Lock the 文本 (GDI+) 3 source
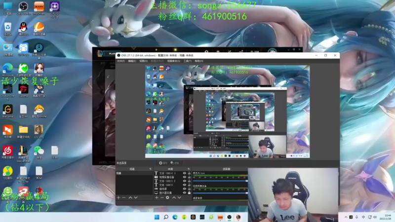395x222 pixels. (189, 173)
